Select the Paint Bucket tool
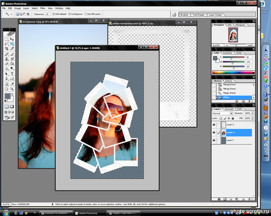Screen dimensions: 271x216 [12, 64]
